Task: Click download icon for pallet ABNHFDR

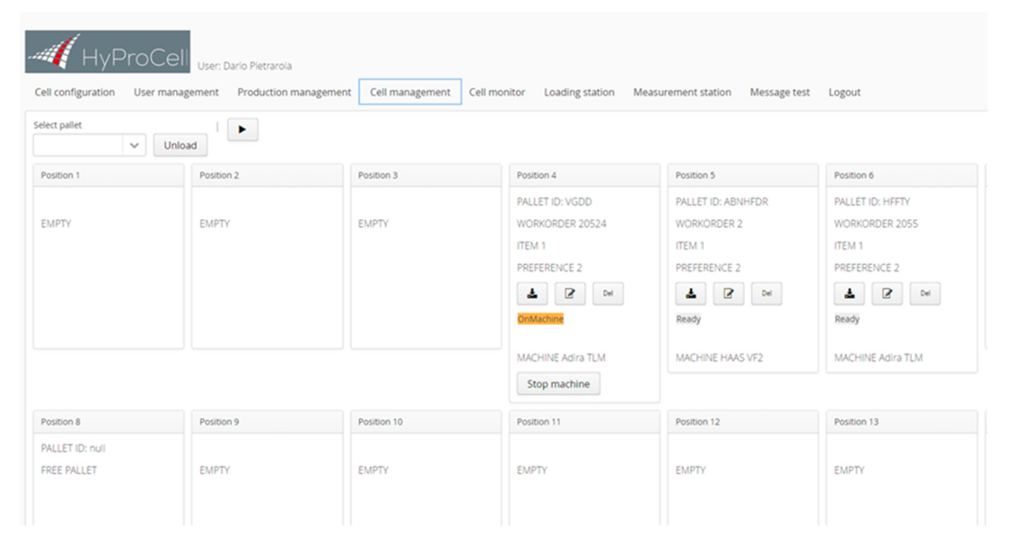Action: [x=690, y=293]
